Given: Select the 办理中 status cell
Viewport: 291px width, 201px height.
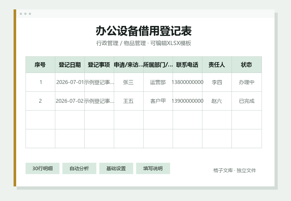Looking at the screenshot, I should coord(247,82).
